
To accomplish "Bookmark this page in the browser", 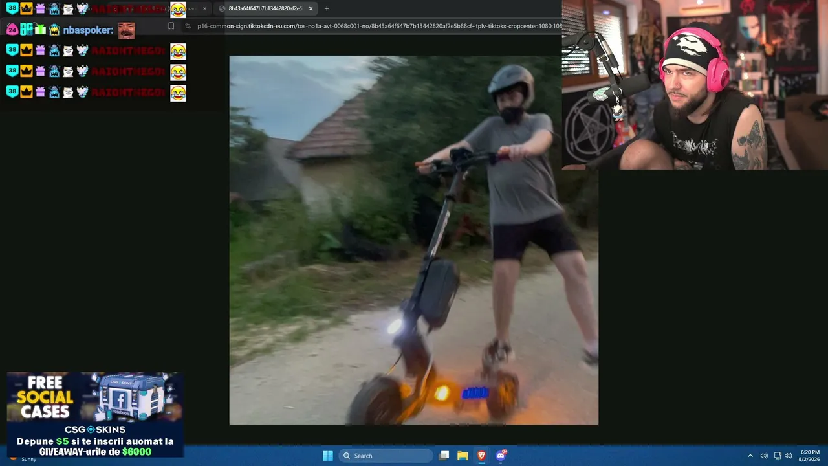I will (171, 26).
